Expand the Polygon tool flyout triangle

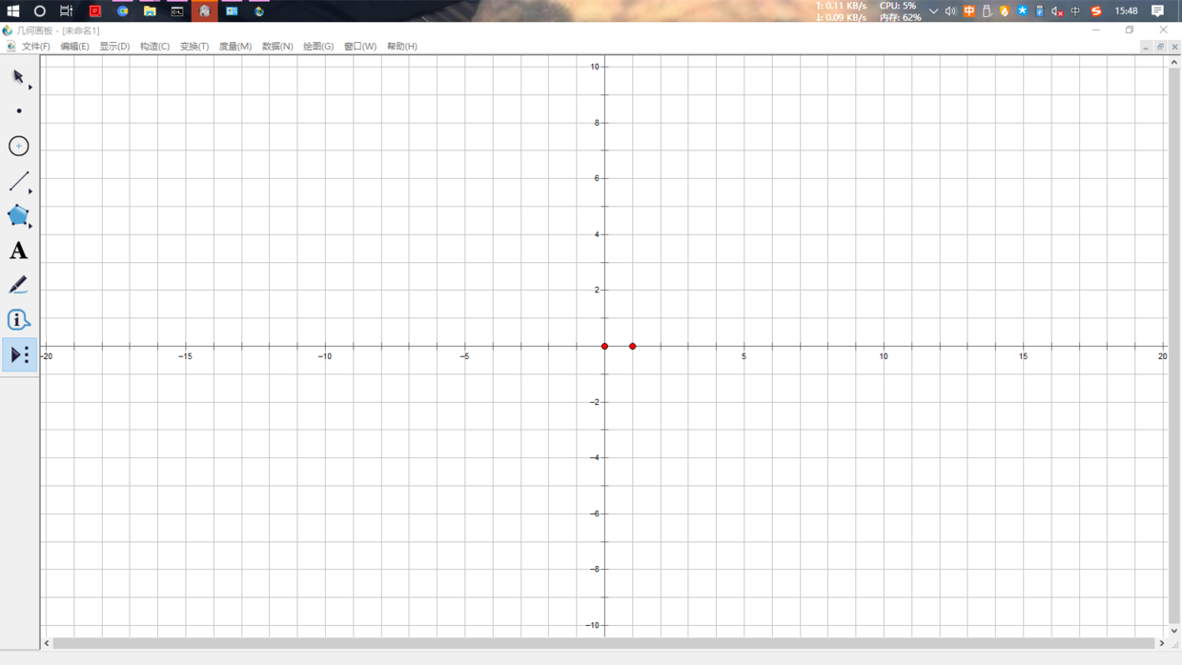(x=31, y=227)
